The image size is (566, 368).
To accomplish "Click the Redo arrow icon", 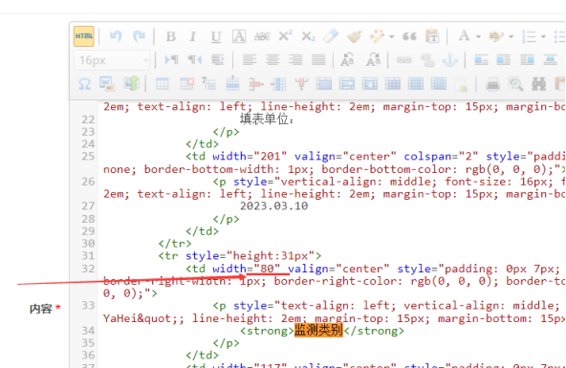I will click(x=139, y=36).
